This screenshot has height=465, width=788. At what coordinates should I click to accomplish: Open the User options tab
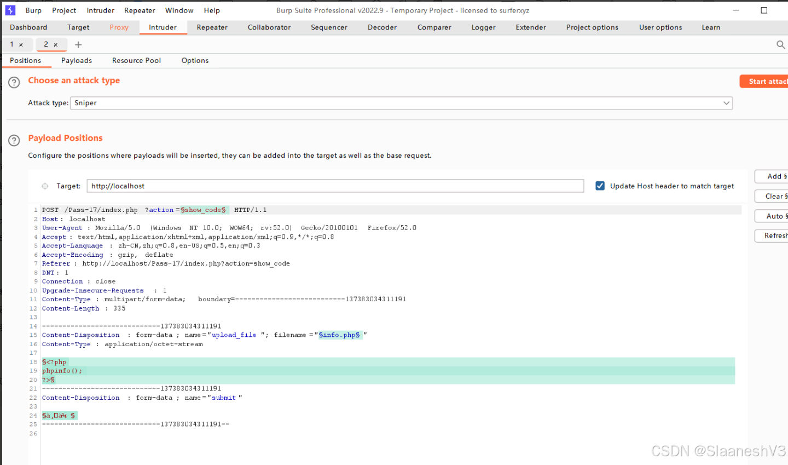pyautogui.click(x=660, y=27)
